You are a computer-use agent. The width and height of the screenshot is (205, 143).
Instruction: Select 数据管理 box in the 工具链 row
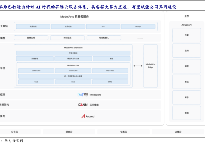[33, 27]
